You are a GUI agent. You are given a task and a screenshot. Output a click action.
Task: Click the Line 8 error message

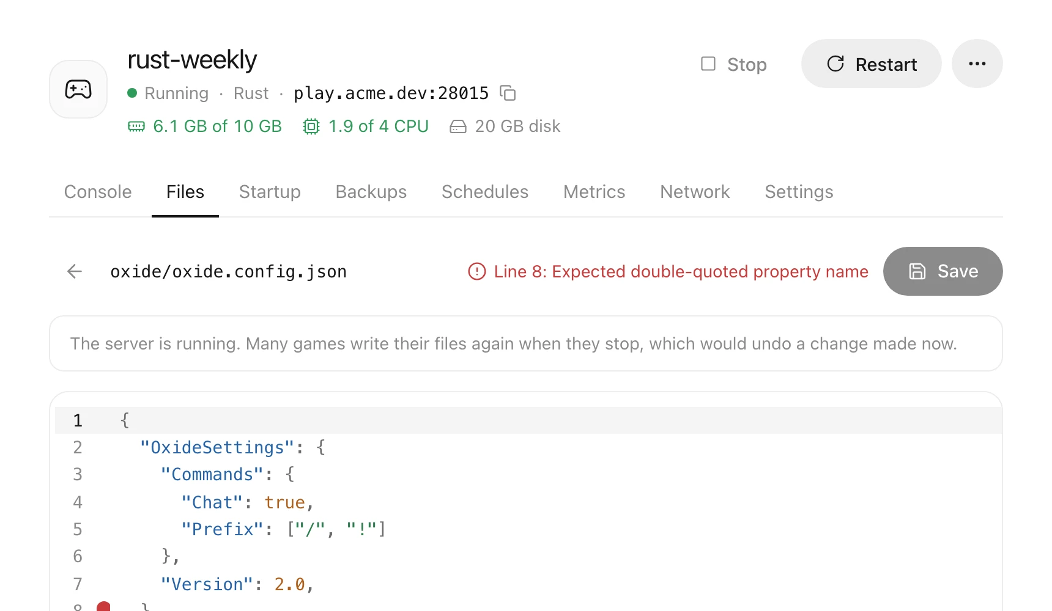pyautogui.click(x=681, y=271)
